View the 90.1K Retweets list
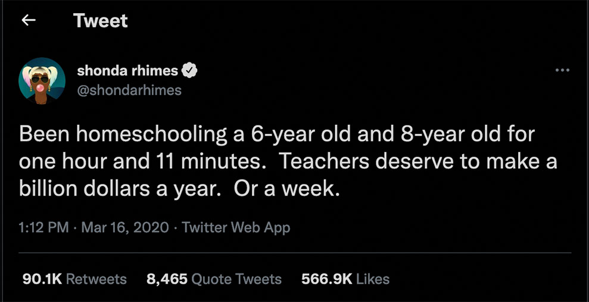The height and width of the screenshot is (302, 589). (74, 279)
